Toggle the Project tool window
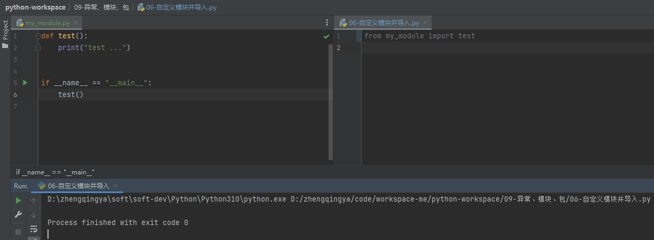Image resolution: width=654 pixels, height=240 pixels. [x=5, y=30]
